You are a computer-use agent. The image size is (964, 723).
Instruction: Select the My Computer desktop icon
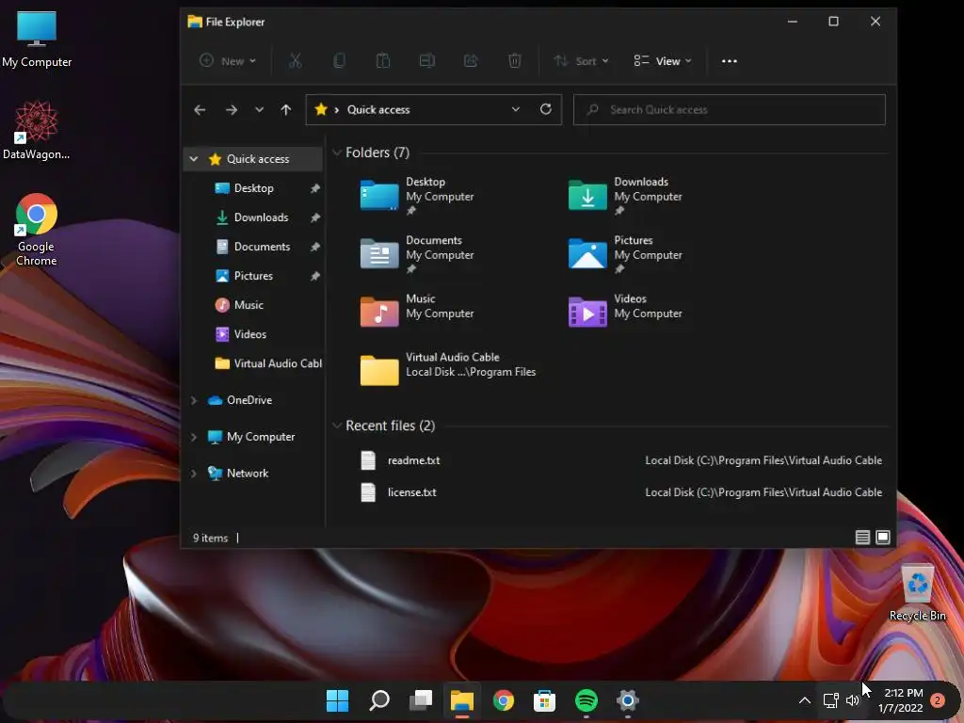tap(37, 40)
